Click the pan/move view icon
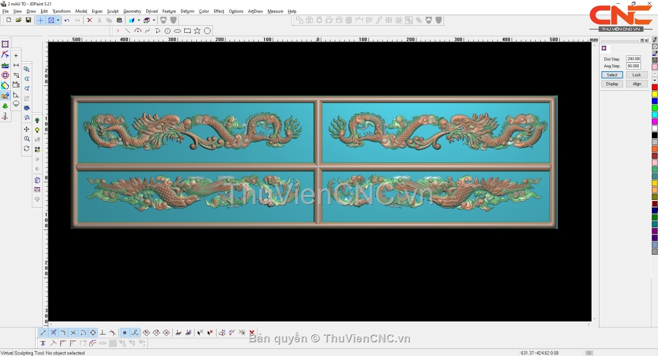Image resolution: width=658 pixels, height=356 pixels. 26,129
